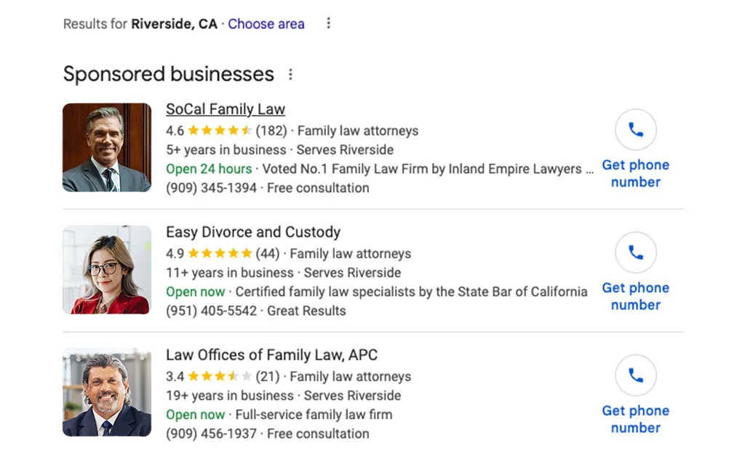Click the star rating of SoCal Family Law
This screenshot has height=452, width=742.
coord(219,131)
